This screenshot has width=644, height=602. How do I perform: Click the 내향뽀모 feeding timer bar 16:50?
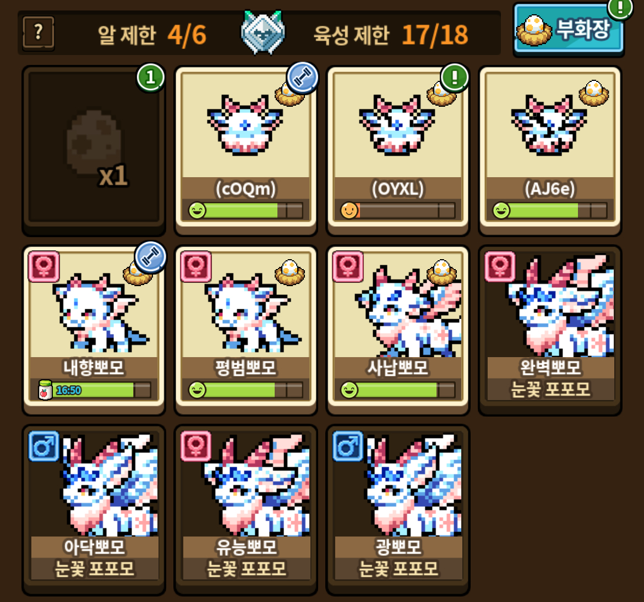click(94, 390)
